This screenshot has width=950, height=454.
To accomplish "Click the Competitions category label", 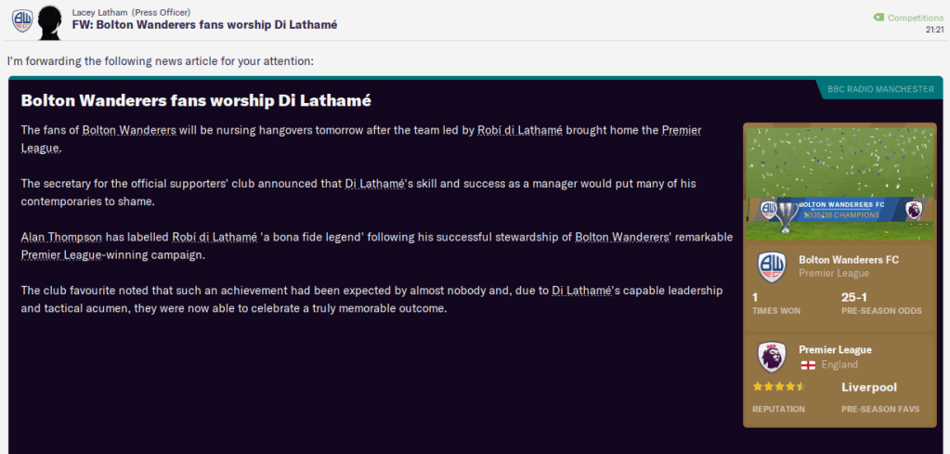I will click(916, 18).
